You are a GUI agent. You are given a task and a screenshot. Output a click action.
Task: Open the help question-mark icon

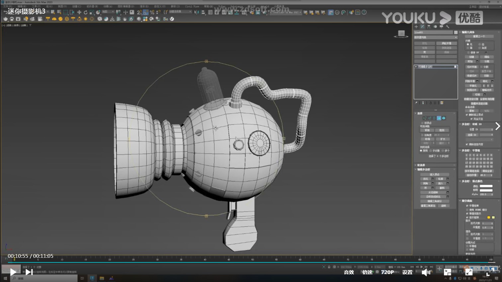click(x=364, y=12)
